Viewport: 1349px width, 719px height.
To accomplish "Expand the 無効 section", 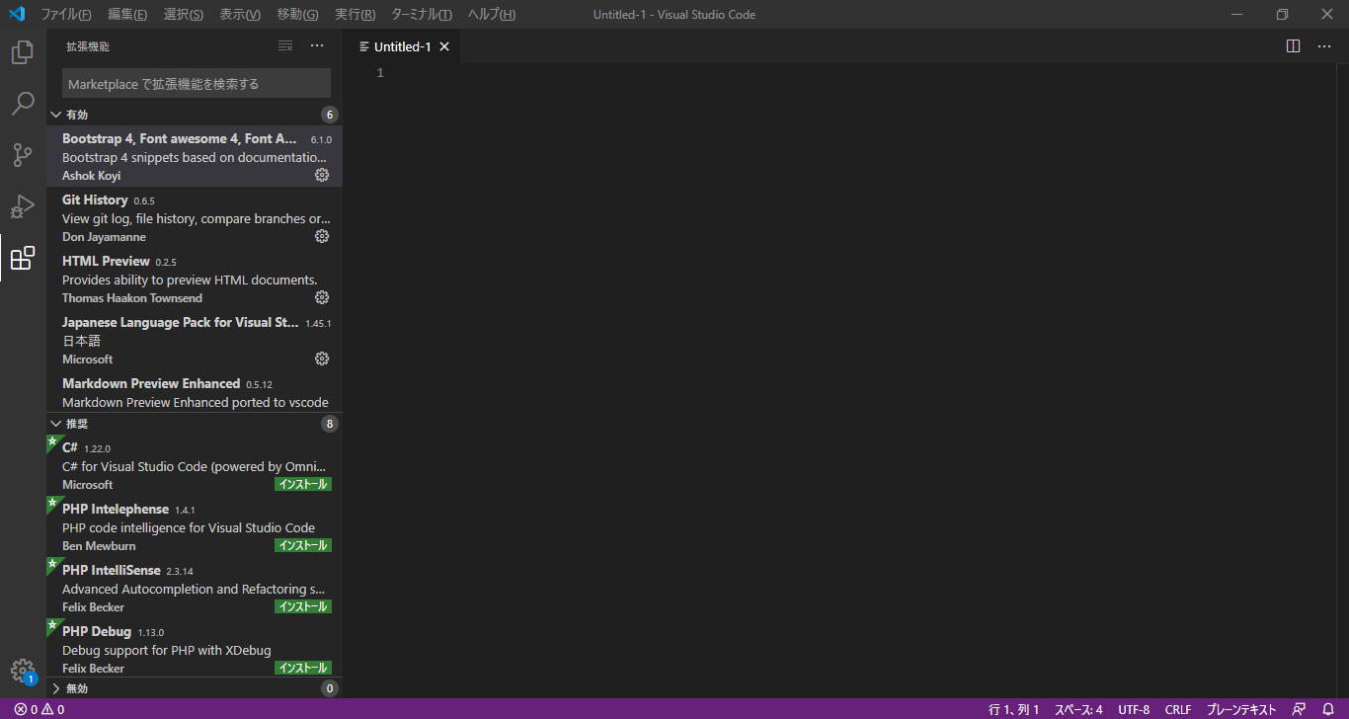I will point(195,688).
